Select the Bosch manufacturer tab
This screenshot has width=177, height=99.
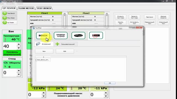click(x=43, y=35)
